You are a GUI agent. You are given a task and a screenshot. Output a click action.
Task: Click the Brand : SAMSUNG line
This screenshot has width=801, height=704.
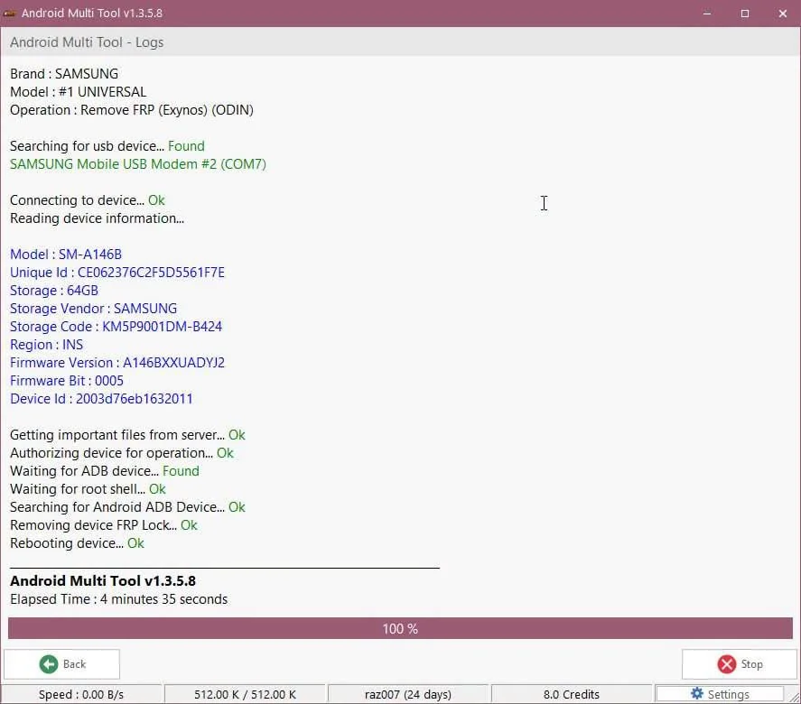(64, 74)
